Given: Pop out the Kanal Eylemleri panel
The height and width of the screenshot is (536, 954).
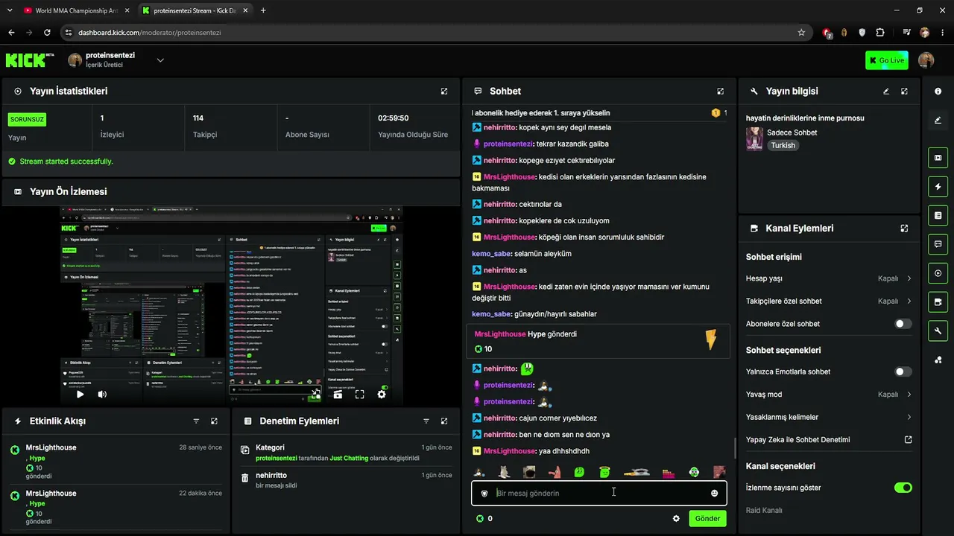Looking at the screenshot, I should point(904,229).
